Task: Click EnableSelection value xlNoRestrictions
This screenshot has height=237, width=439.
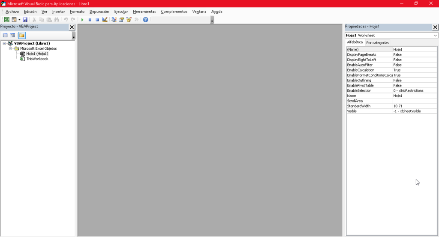Action: [415, 91]
